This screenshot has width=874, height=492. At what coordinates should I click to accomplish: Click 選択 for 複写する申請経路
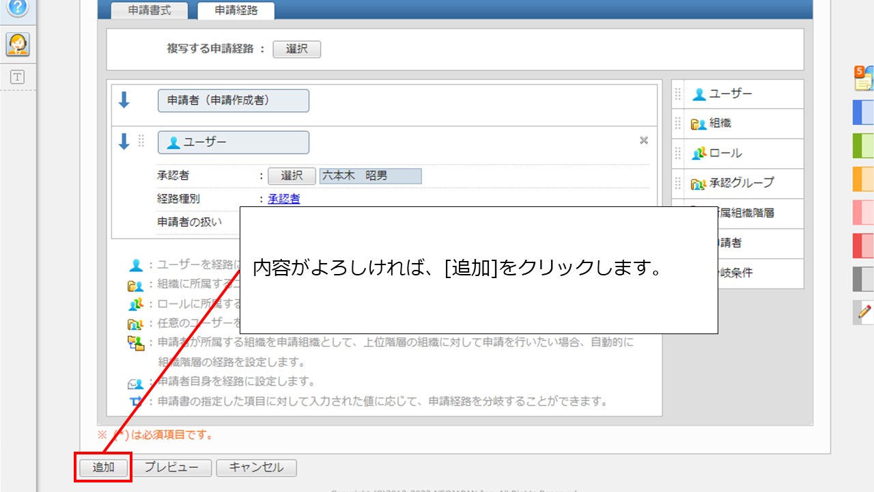click(297, 49)
